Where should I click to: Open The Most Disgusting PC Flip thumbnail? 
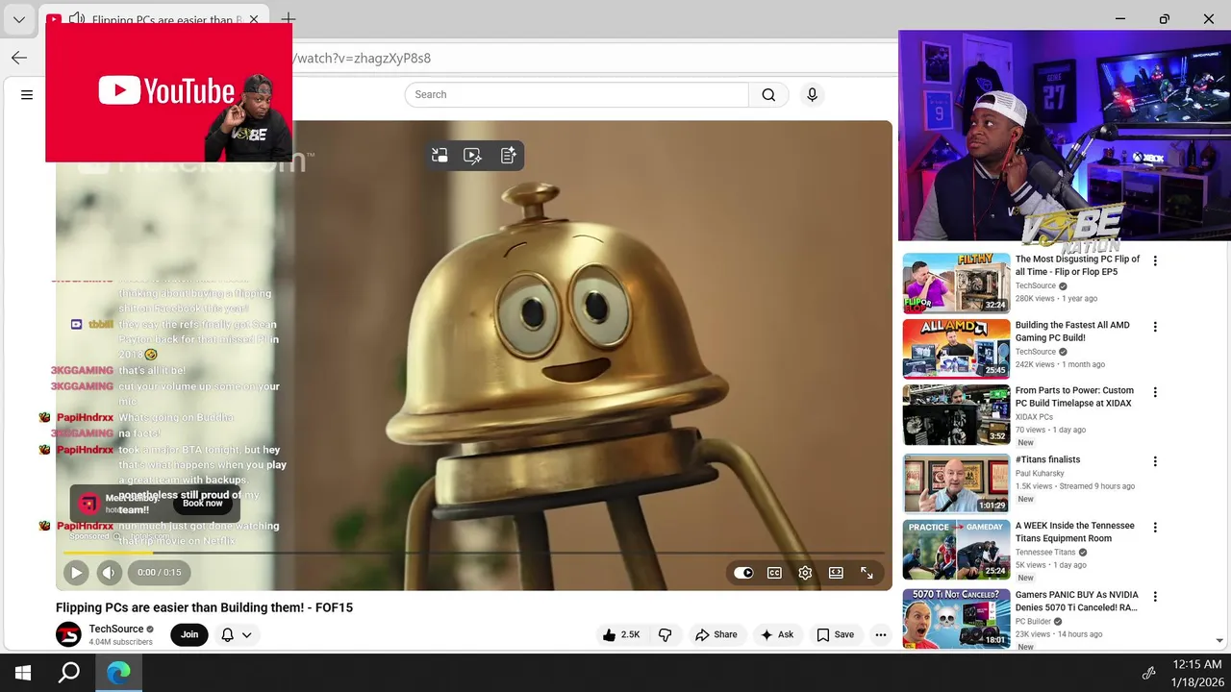(956, 284)
